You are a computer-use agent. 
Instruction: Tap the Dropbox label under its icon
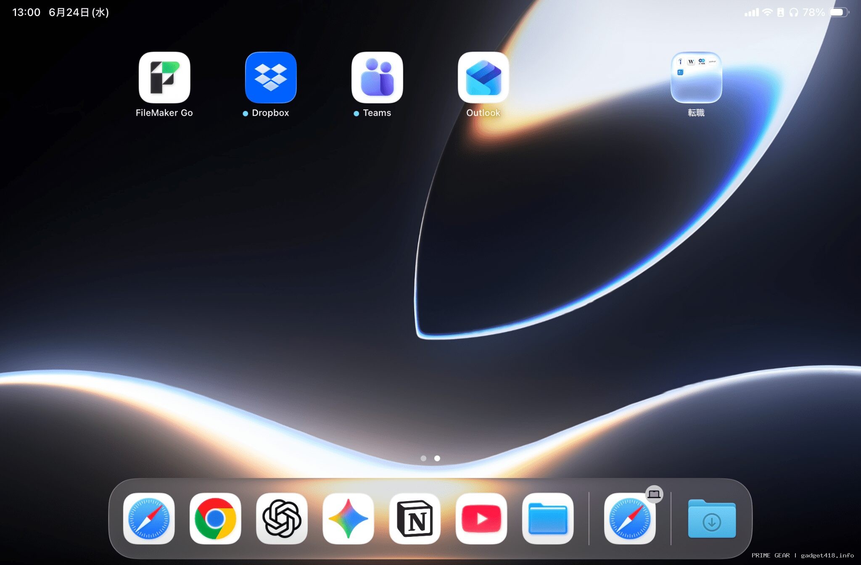[x=270, y=113]
